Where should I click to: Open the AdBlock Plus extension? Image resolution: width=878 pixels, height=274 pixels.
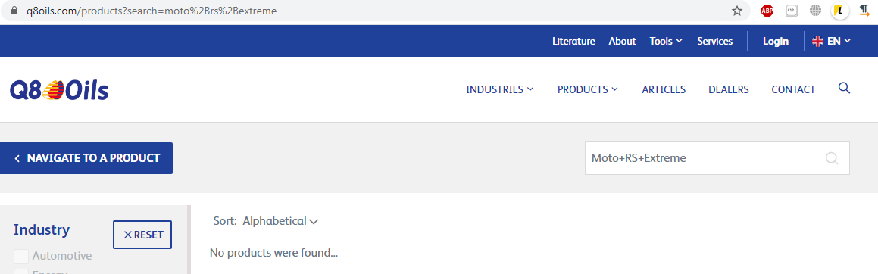(x=767, y=11)
